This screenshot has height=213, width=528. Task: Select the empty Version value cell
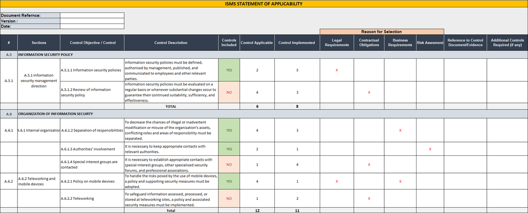tap(92, 21)
